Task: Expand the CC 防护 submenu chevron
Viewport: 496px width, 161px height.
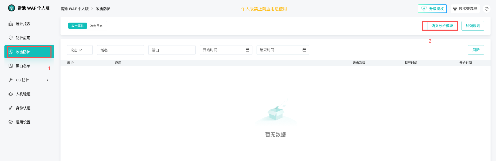Action: (48, 80)
